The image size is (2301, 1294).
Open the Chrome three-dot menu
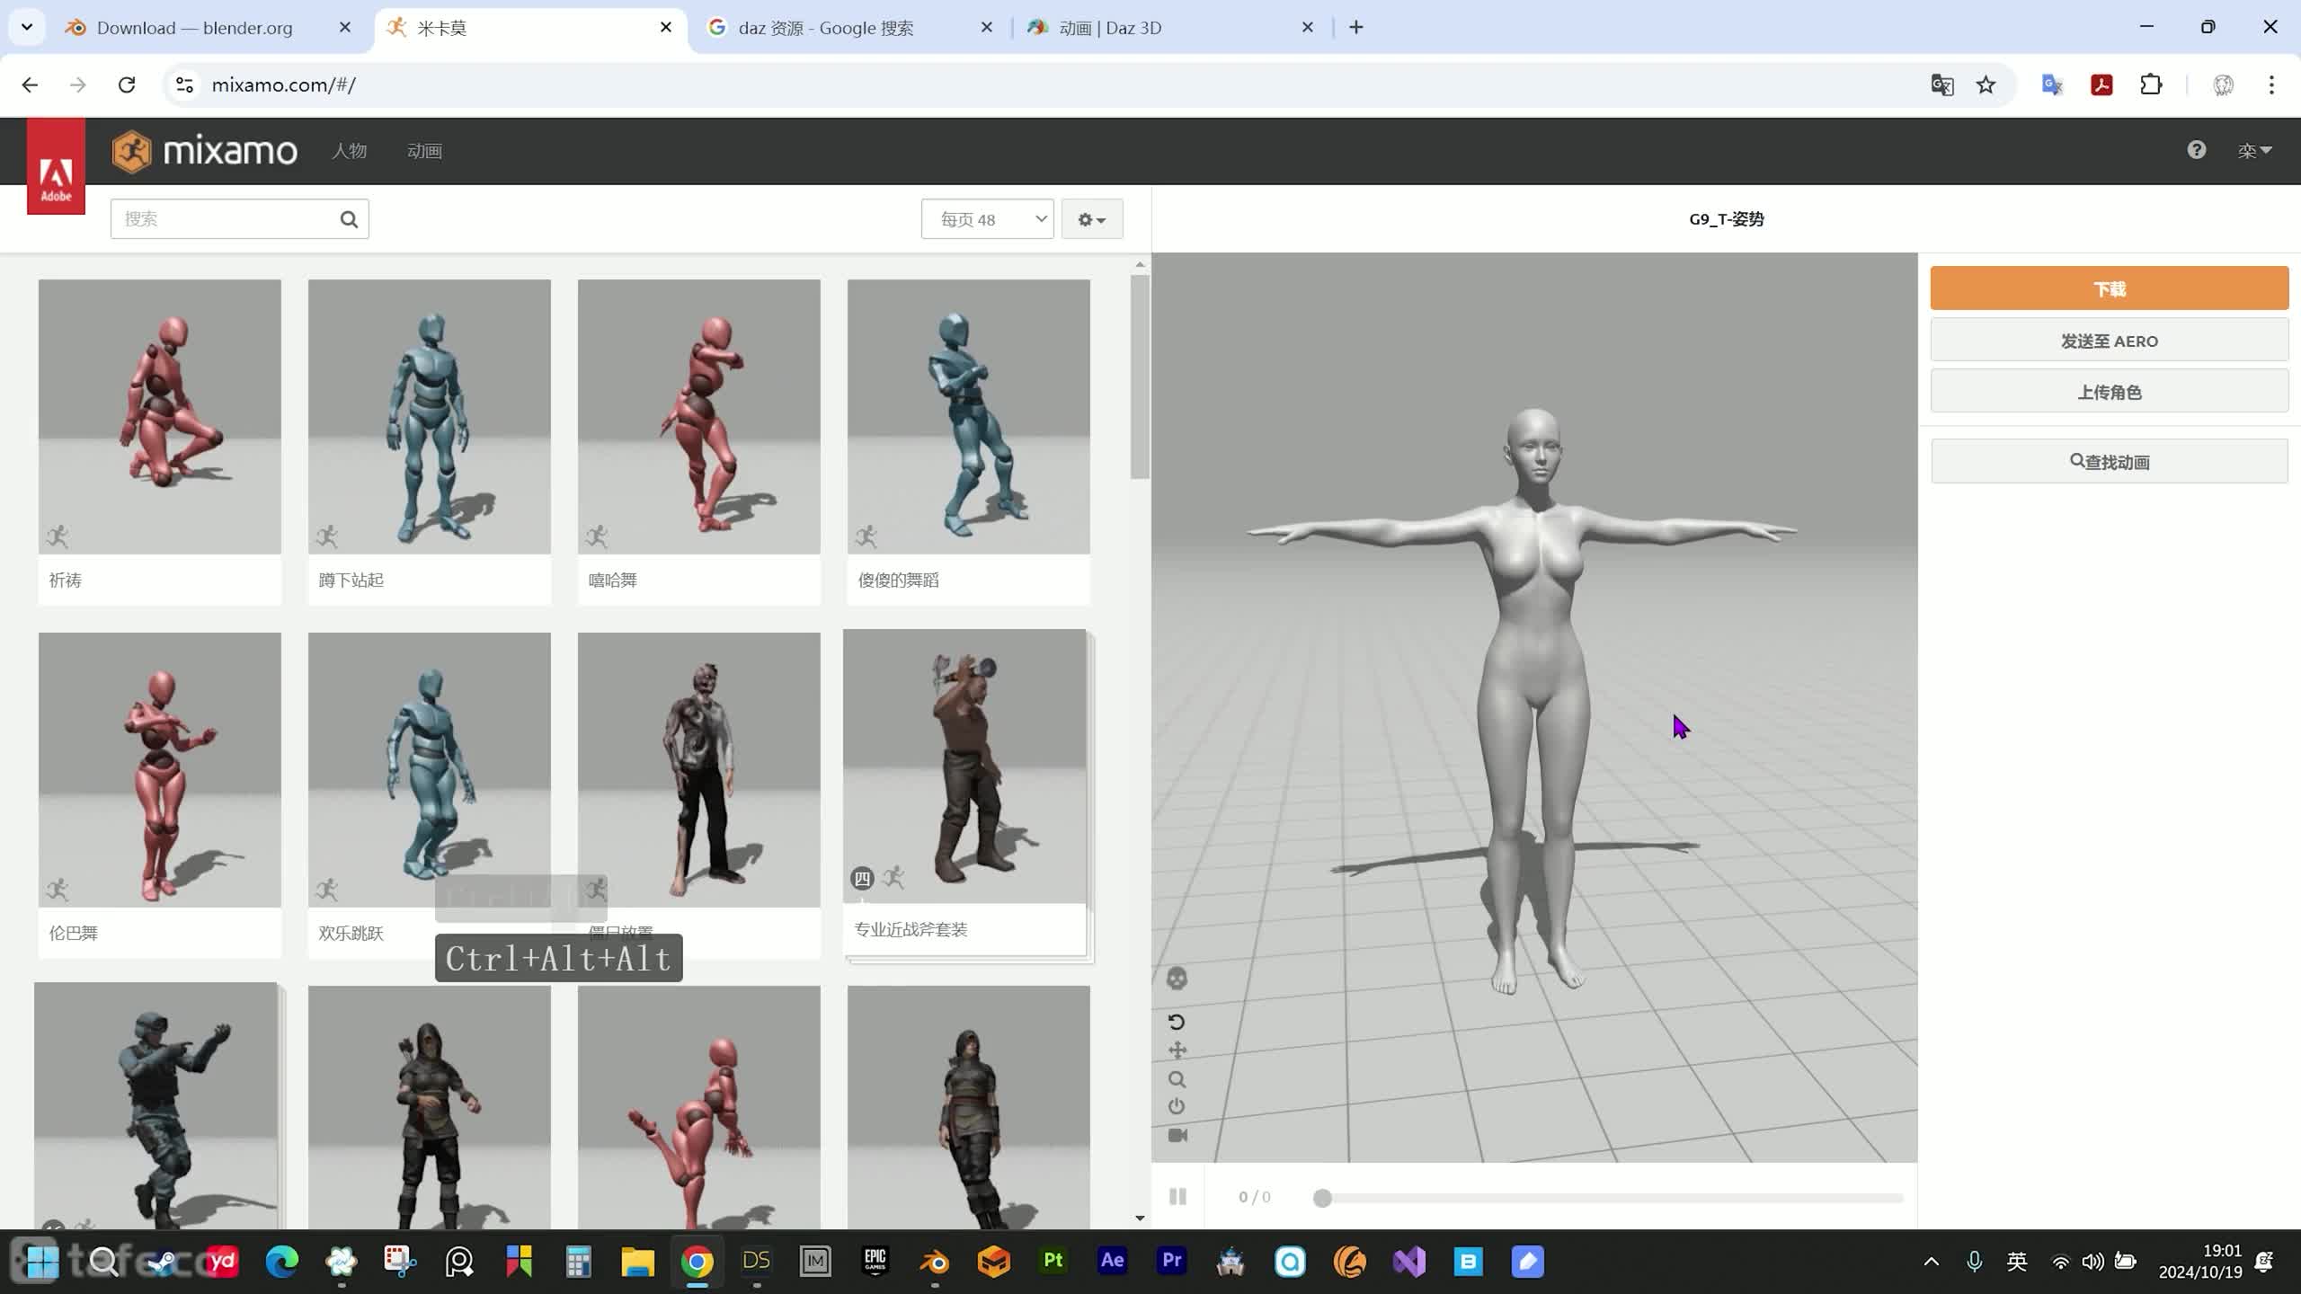pos(2271,84)
